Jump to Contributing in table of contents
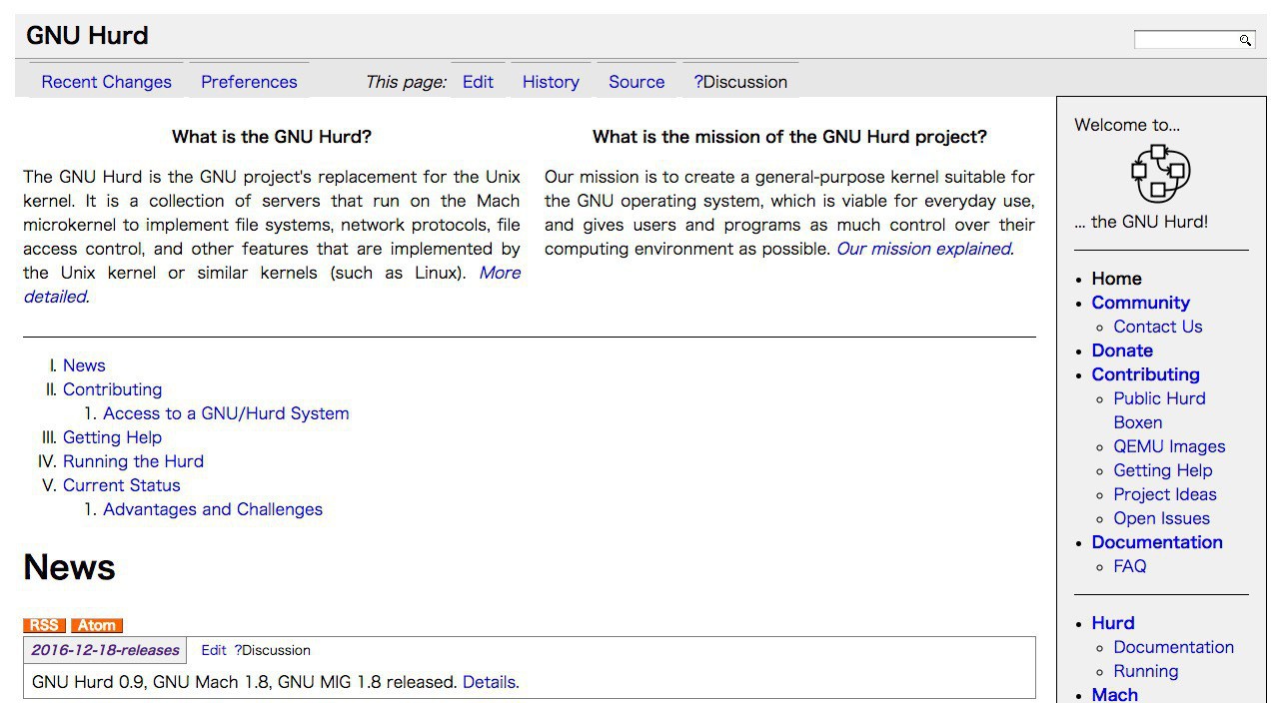Viewport: 1278px width, 703px height. click(x=112, y=389)
